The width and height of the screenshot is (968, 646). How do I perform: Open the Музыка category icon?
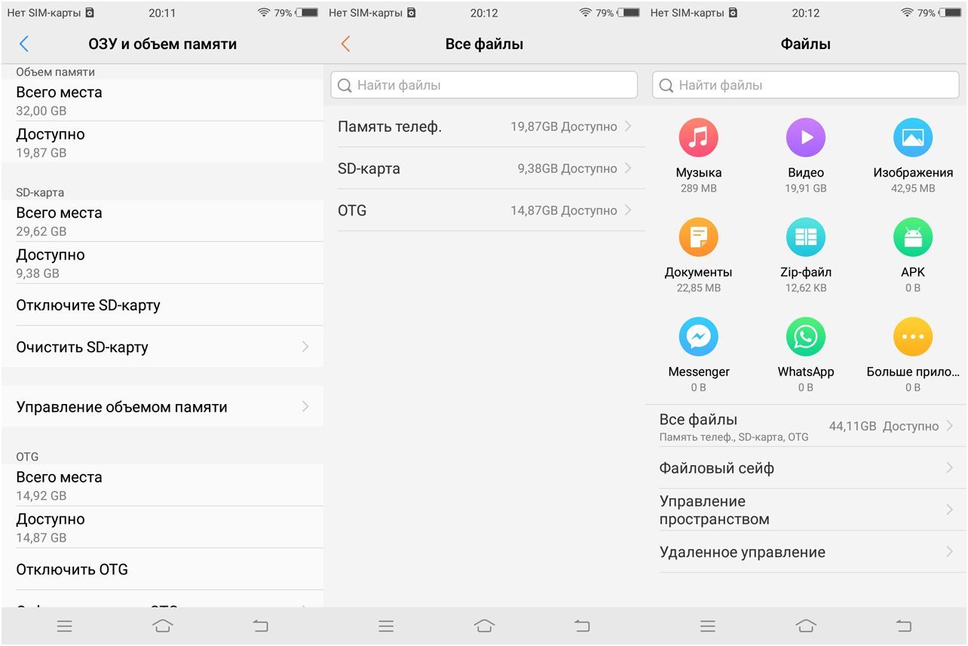698,137
